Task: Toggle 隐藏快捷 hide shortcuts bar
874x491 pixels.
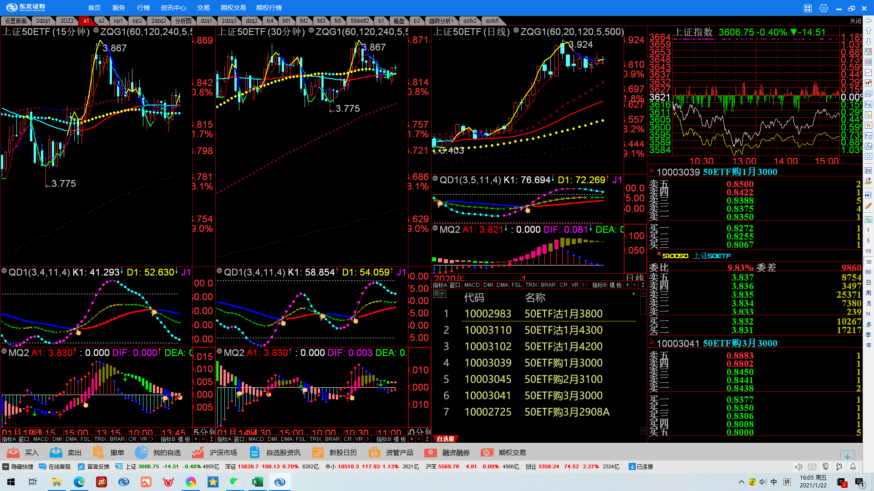Action: click(x=6, y=466)
